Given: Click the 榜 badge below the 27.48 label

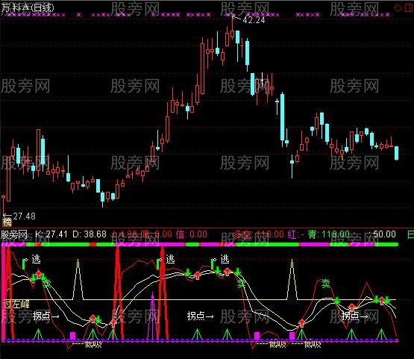Looking at the screenshot, I should coord(7,222).
